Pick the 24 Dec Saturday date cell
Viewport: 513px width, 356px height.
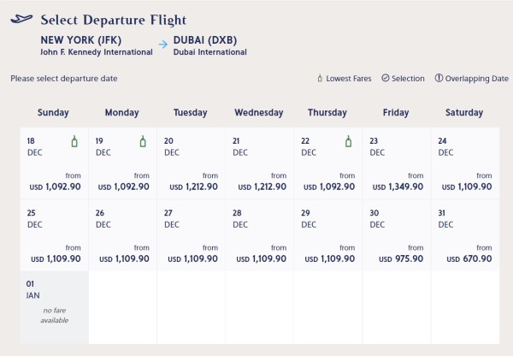click(x=464, y=163)
